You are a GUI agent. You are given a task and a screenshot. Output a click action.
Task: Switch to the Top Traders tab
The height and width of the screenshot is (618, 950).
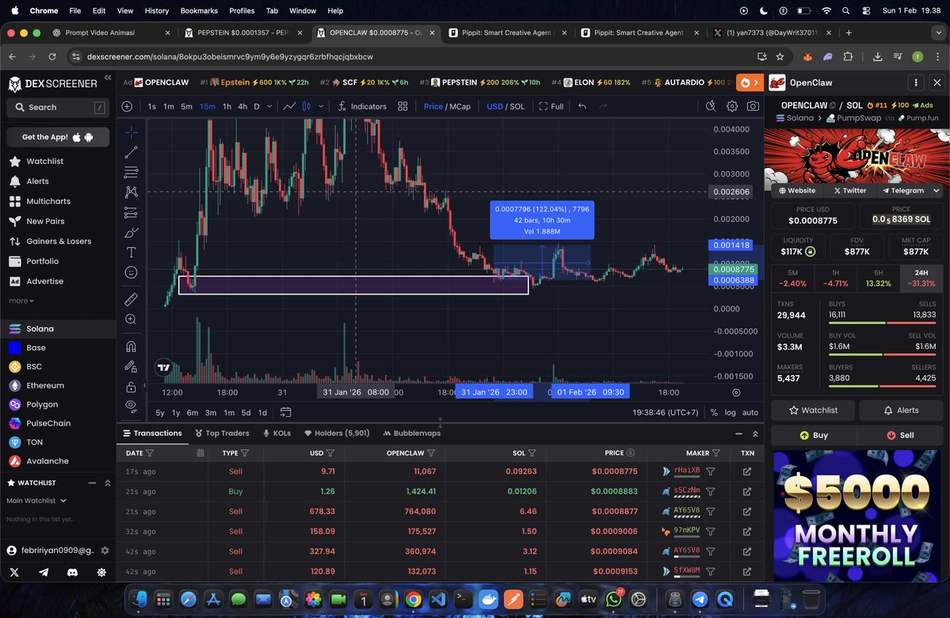click(222, 433)
